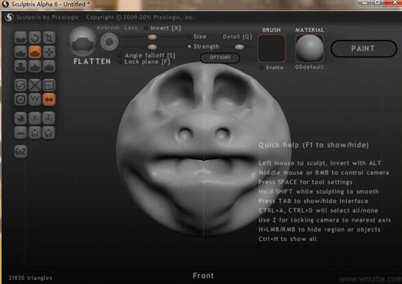402x284 pixels.
Task: Click the Size slider handle
Action: (x=152, y=37)
